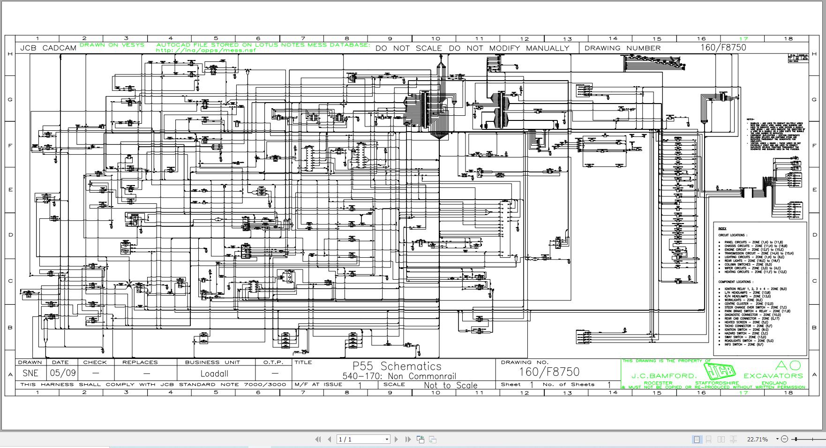The width and height of the screenshot is (826, 448).
Task: Click the green JCB logo in title block
Action: (720, 373)
